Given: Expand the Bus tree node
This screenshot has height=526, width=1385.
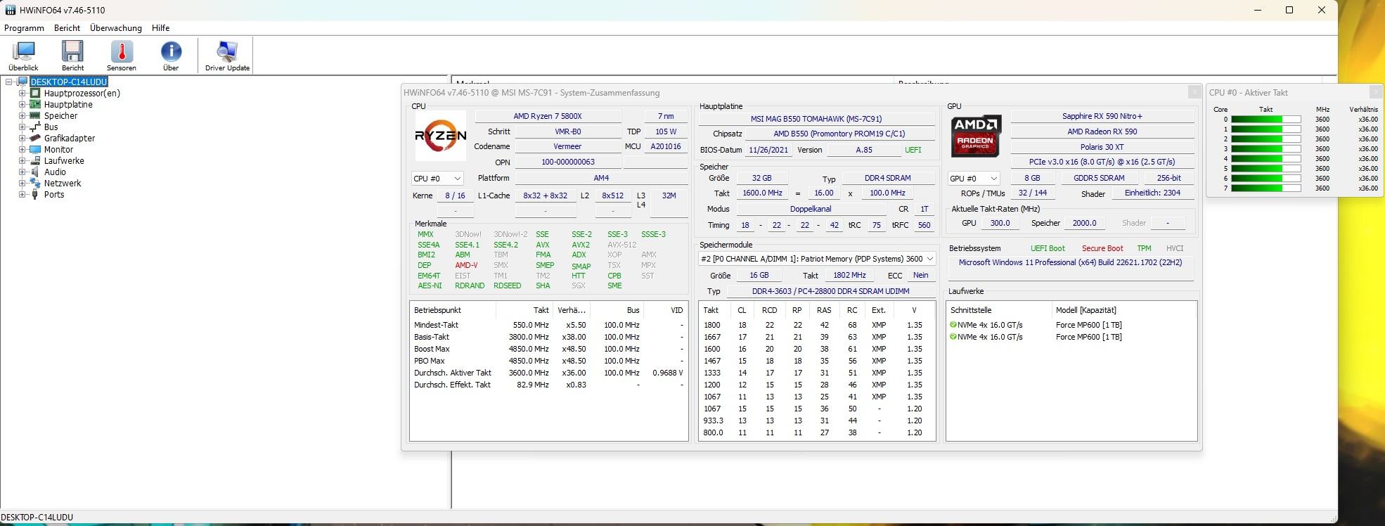Looking at the screenshot, I should click(x=22, y=127).
